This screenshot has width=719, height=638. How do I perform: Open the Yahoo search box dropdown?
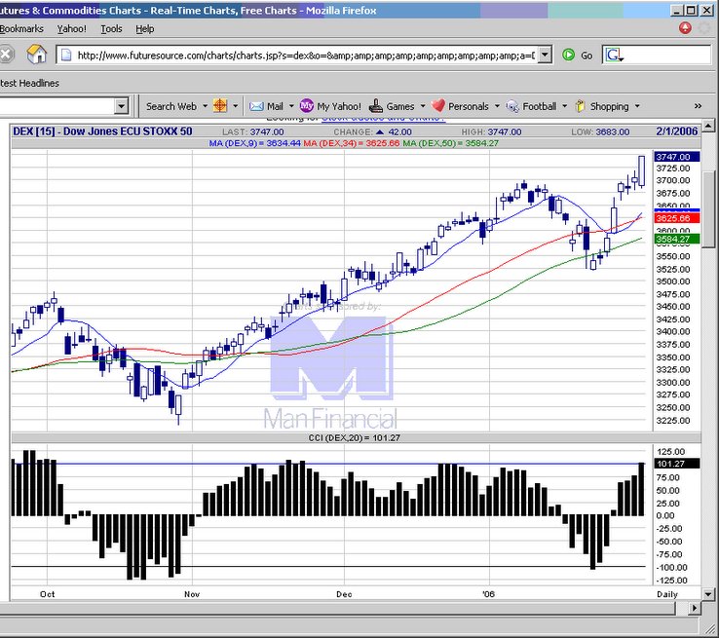click(x=121, y=106)
